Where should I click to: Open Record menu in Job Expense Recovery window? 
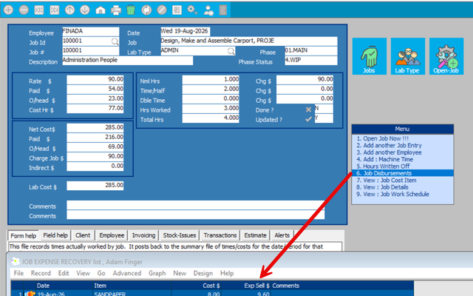pos(41,273)
